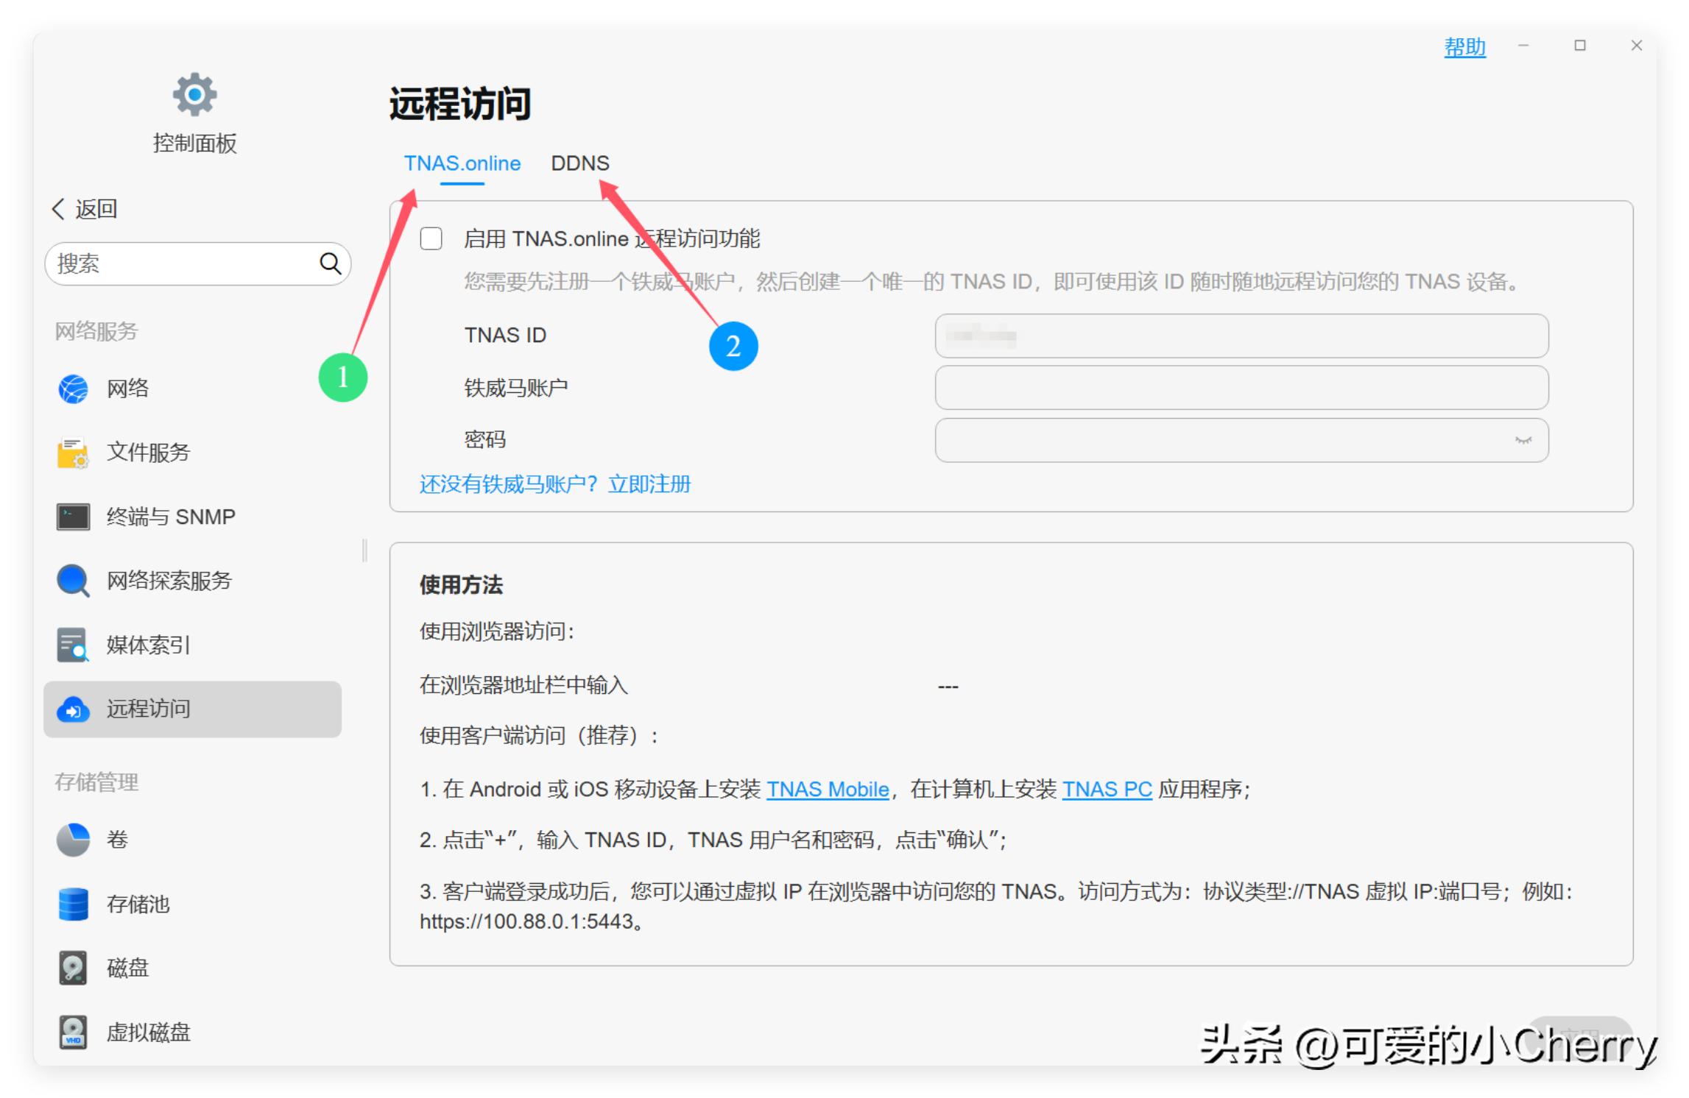Click the 立即注册 registration link
The height and width of the screenshot is (1098, 1689).
[649, 484]
